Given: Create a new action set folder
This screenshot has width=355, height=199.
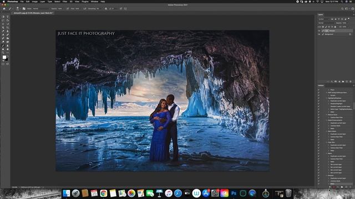Looking at the screenshot, I should (x=342, y=187).
